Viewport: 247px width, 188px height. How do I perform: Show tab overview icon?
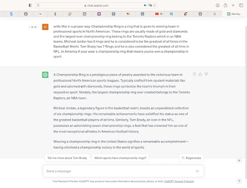click(241, 5)
